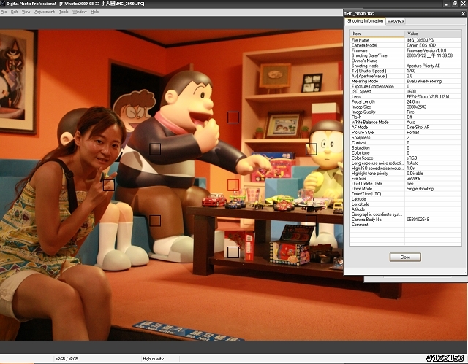
Task: Click the Canon EOS 40D value
Action: 421,45
